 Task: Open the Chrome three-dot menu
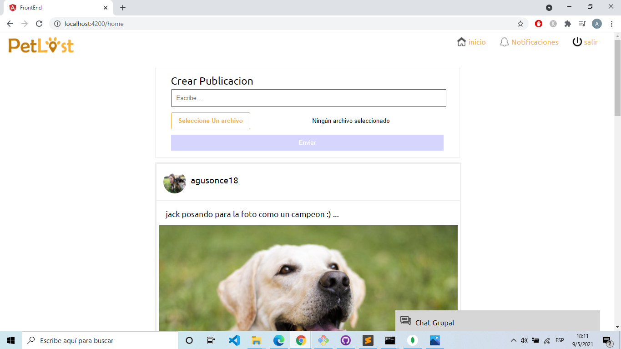[611, 24]
